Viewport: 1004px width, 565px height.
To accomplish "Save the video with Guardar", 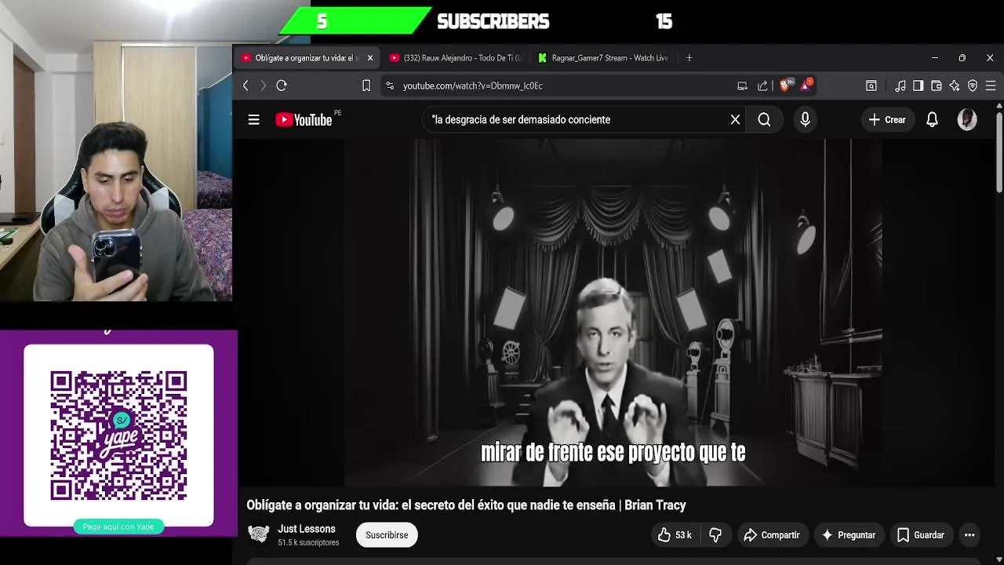I will (921, 535).
